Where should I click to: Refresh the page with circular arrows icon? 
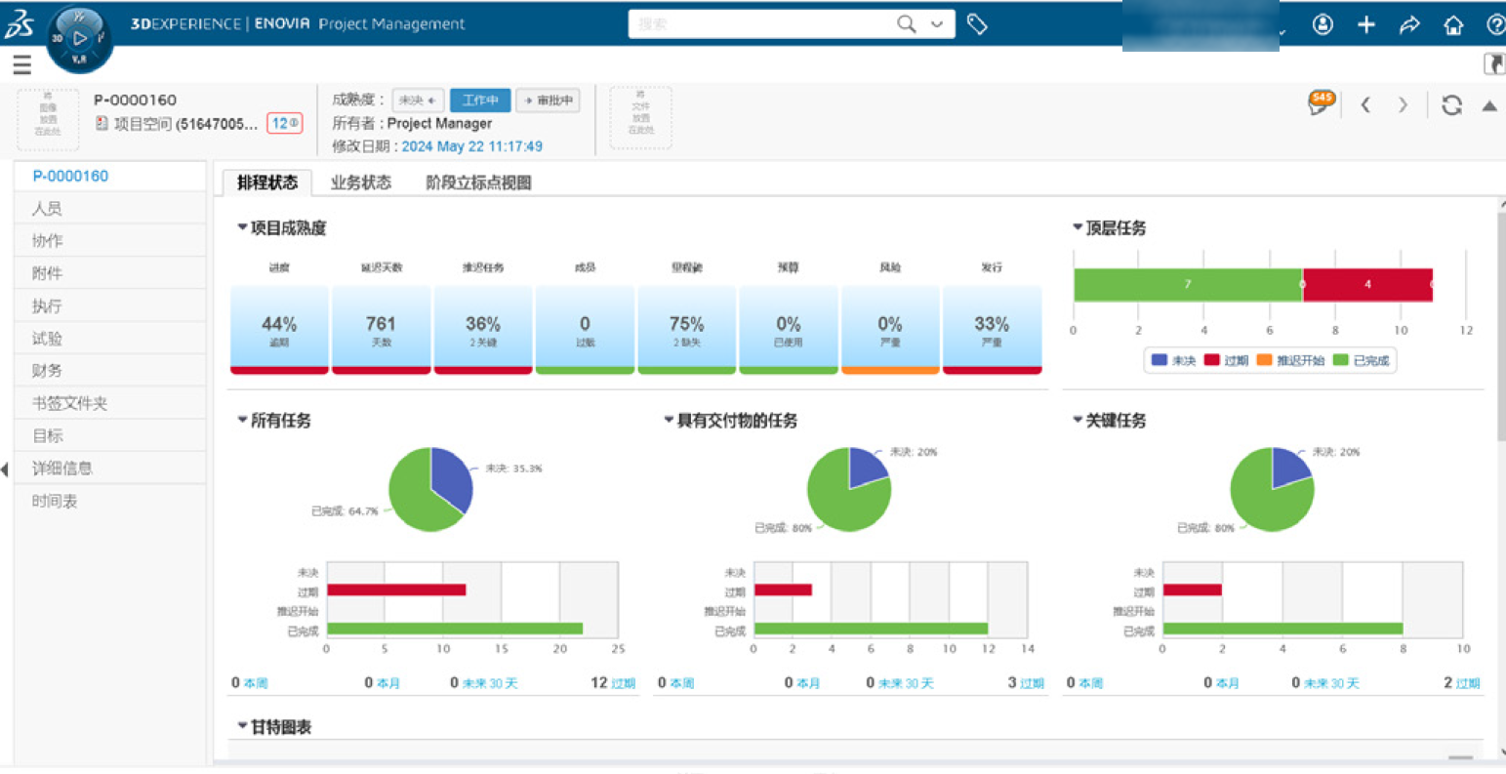point(1451,105)
